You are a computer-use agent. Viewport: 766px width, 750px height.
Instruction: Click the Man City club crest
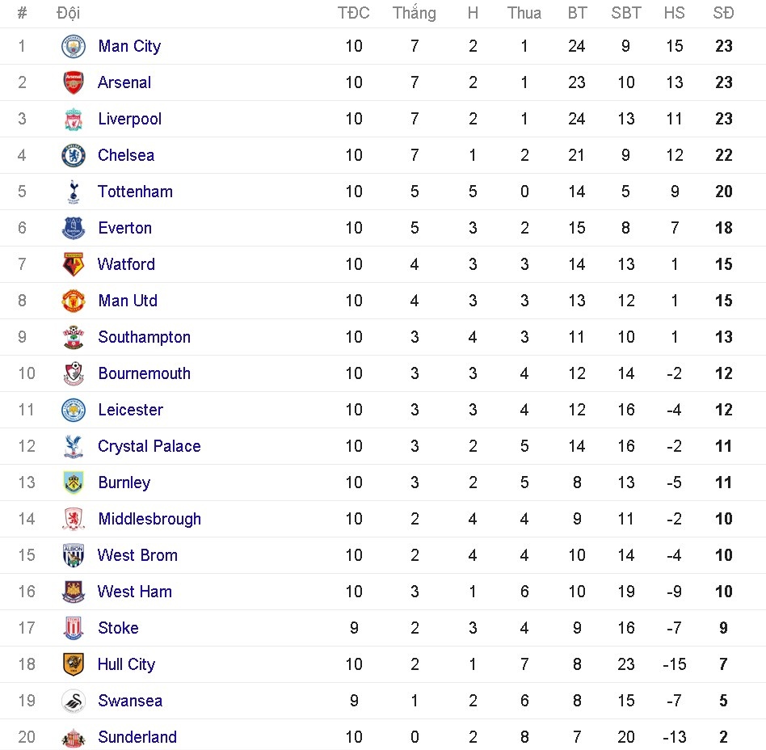coord(74,46)
